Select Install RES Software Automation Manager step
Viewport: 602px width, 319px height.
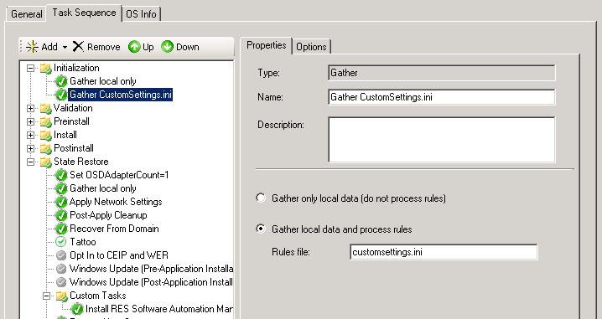pos(159,310)
